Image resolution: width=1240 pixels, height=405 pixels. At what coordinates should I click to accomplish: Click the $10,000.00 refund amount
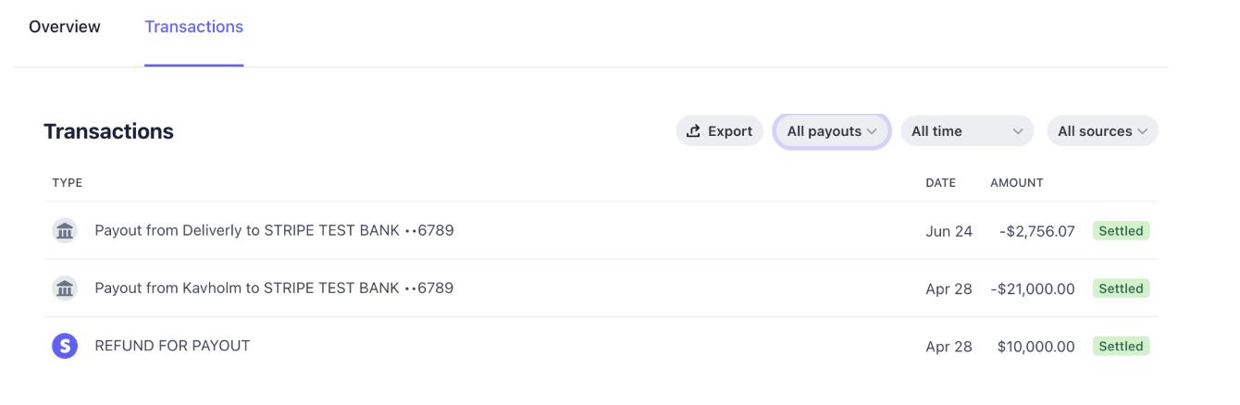click(x=1035, y=347)
